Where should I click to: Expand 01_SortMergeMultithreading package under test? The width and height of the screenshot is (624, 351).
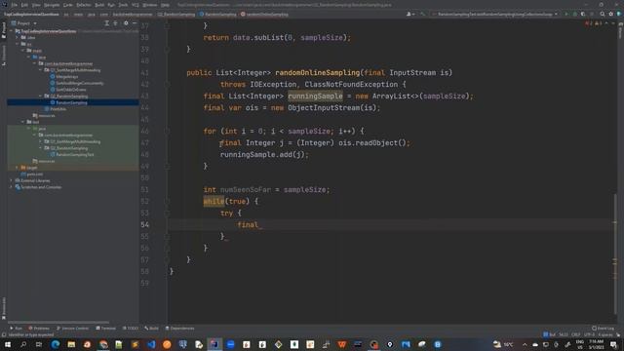[41, 141]
